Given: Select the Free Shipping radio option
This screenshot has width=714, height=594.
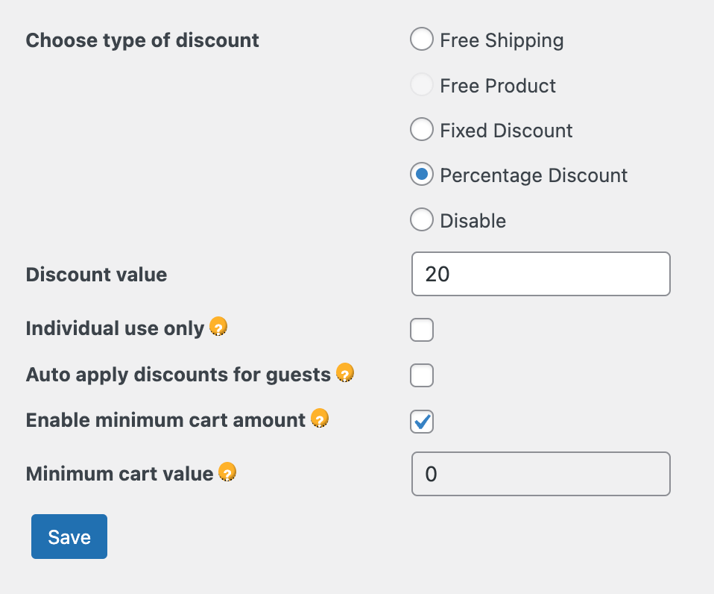Looking at the screenshot, I should (x=422, y=39).
